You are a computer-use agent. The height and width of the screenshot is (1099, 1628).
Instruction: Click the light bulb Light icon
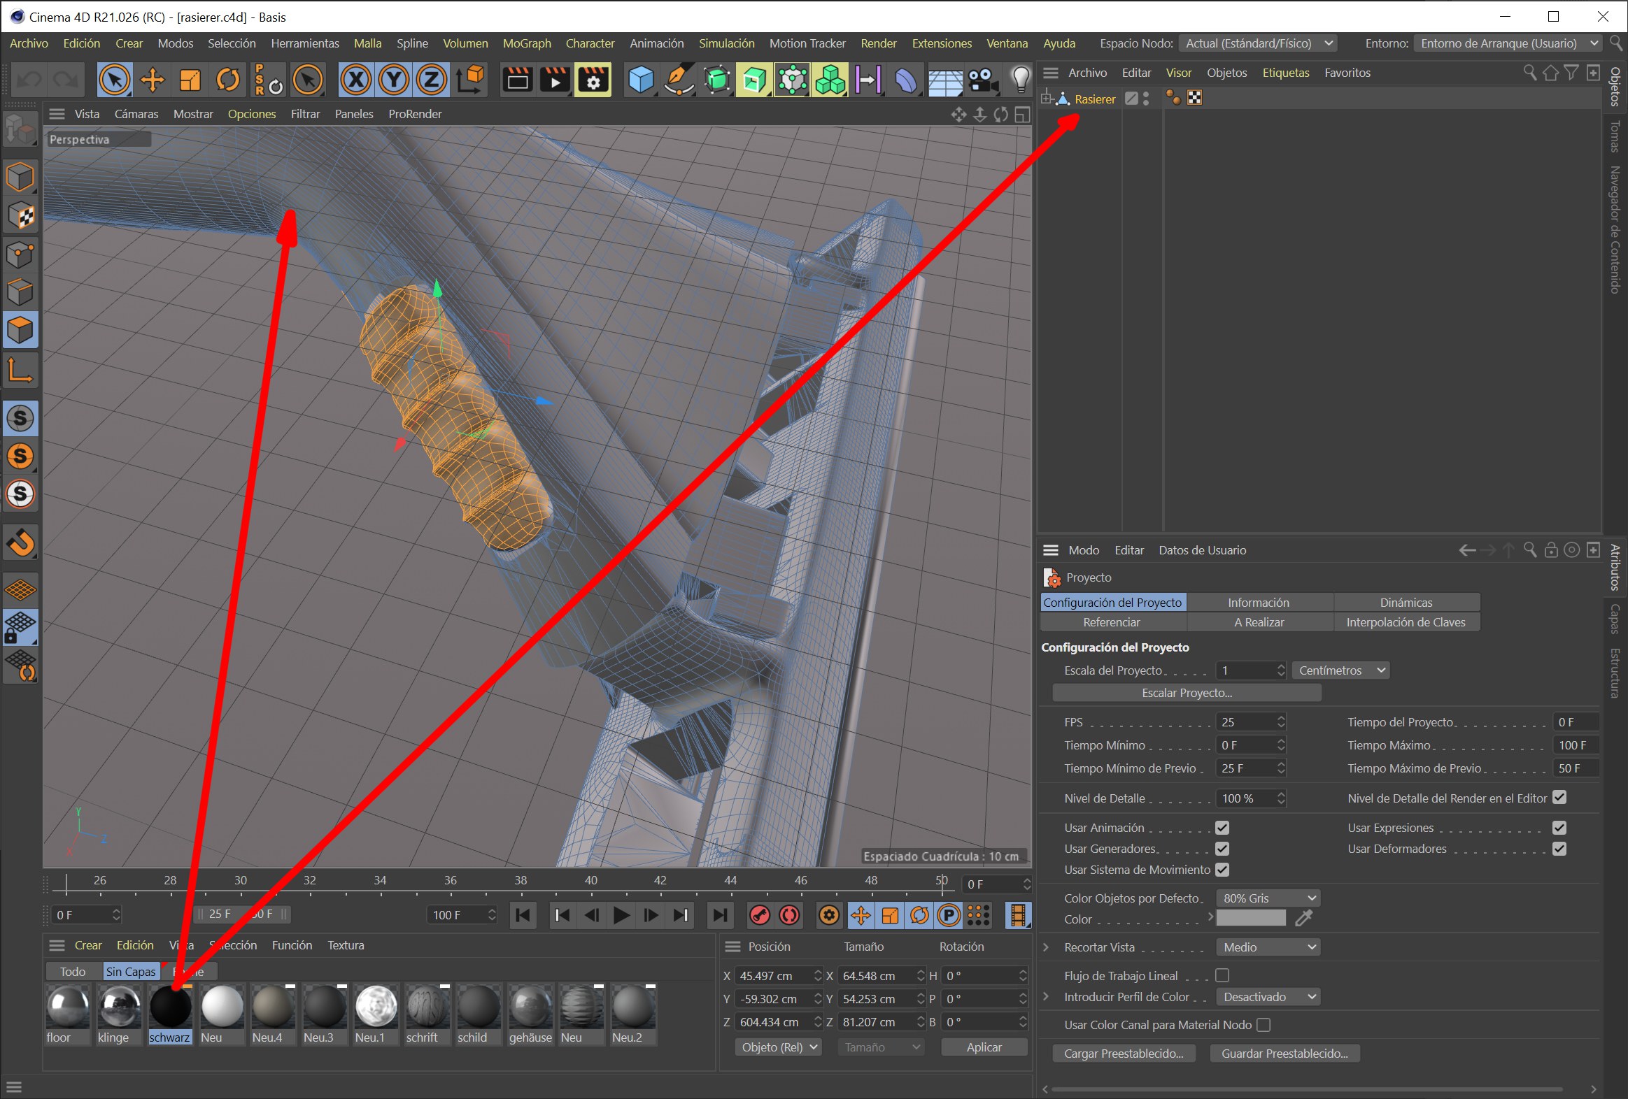click(x=1021, y=80)
